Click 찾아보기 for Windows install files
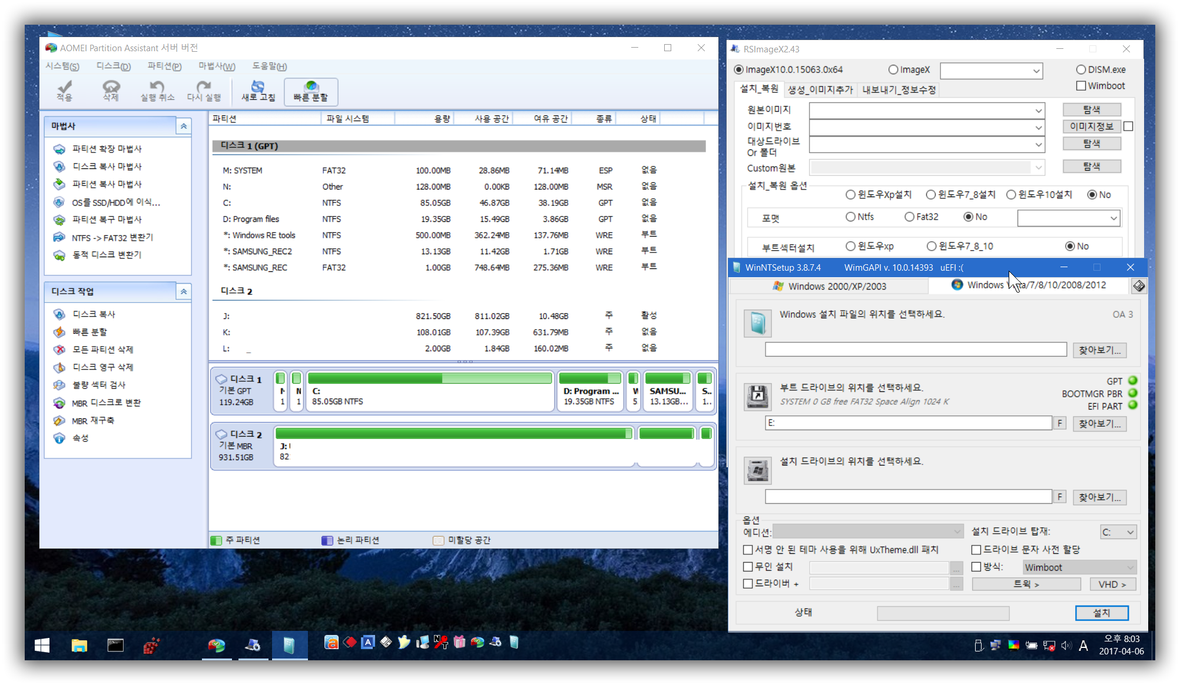 click(1099, 350)
